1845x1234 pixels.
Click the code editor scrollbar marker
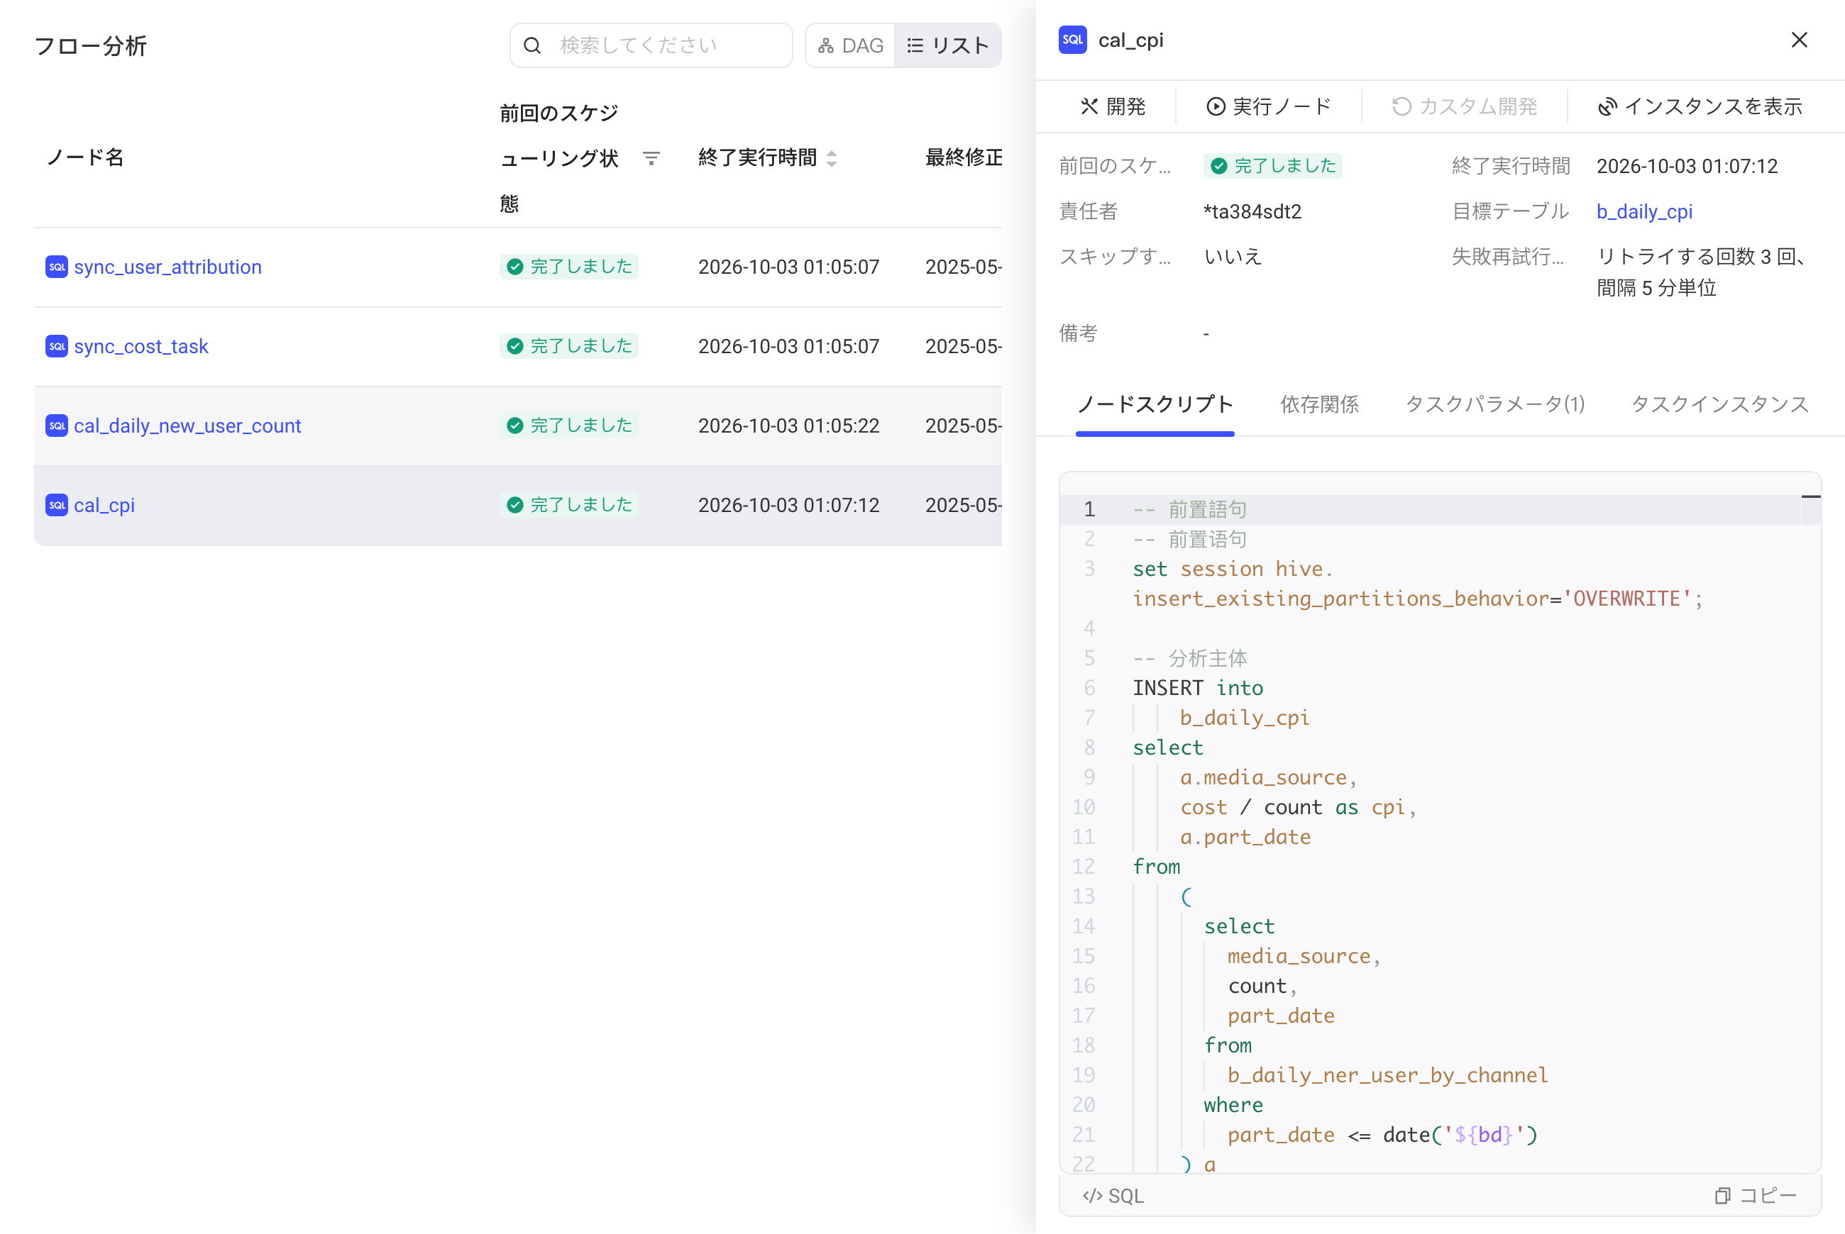(1810, 497)
